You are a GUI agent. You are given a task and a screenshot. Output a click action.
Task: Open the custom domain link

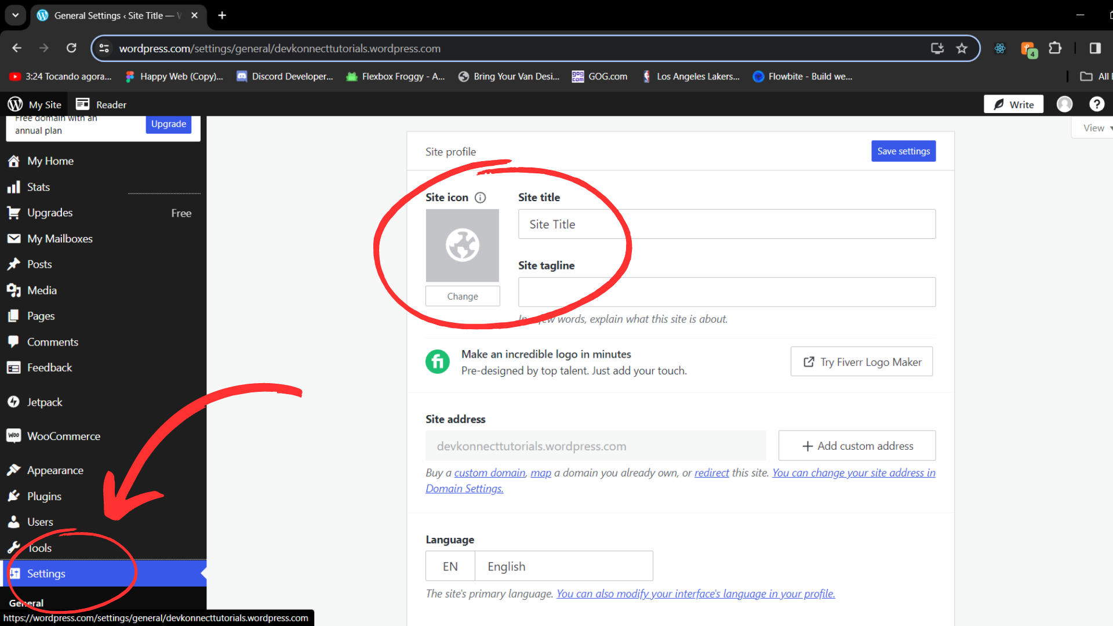click(x=489, y=473)
